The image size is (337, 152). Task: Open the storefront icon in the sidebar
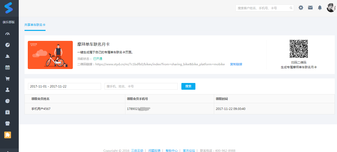coord(8,123)
